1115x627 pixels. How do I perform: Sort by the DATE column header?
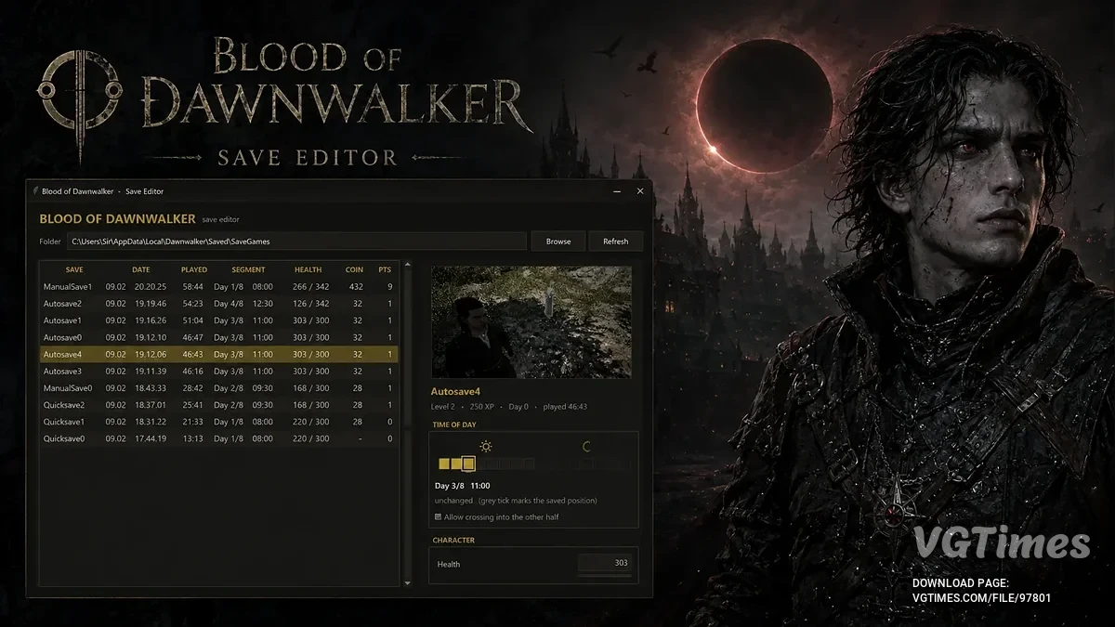[x=141, y=269]
